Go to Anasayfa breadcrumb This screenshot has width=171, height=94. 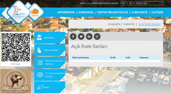pyautogui.click(x=114, y=24)
